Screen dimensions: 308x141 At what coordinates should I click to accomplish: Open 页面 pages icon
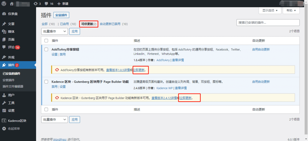tap(4, 39)
